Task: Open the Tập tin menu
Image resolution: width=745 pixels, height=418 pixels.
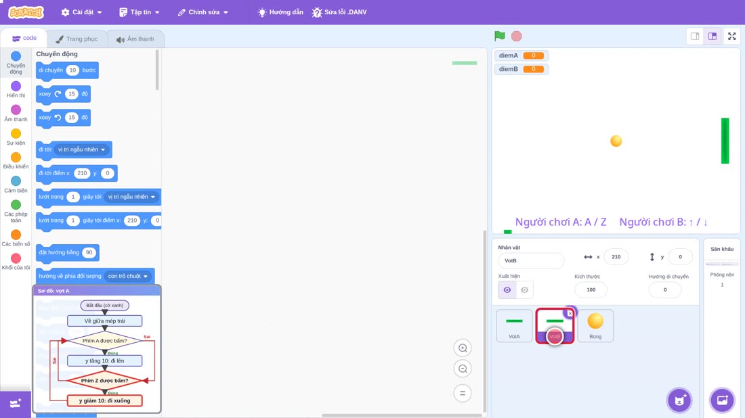Action: click(140, 12)
